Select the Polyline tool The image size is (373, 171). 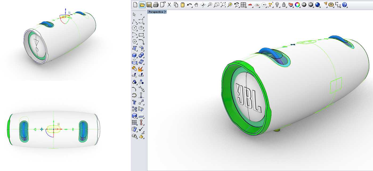pyautogui.click(x=135, y=21)
